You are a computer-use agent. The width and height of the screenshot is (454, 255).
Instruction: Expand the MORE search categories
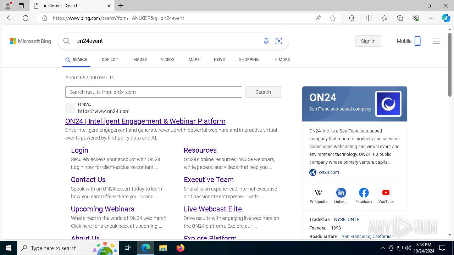(x=282, y=59)
